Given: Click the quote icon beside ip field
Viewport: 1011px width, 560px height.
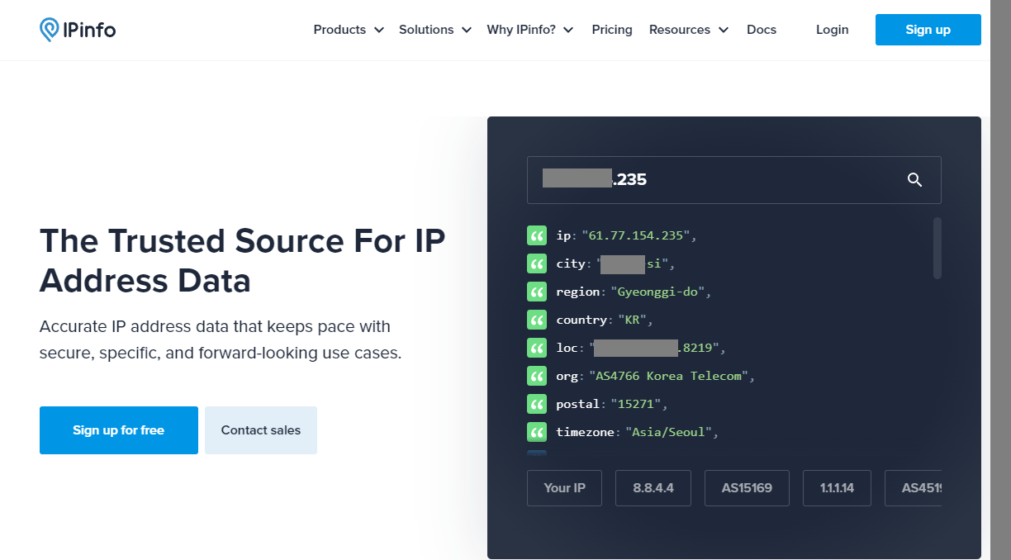Looking at the screenshot, I should tap(537, 235).
